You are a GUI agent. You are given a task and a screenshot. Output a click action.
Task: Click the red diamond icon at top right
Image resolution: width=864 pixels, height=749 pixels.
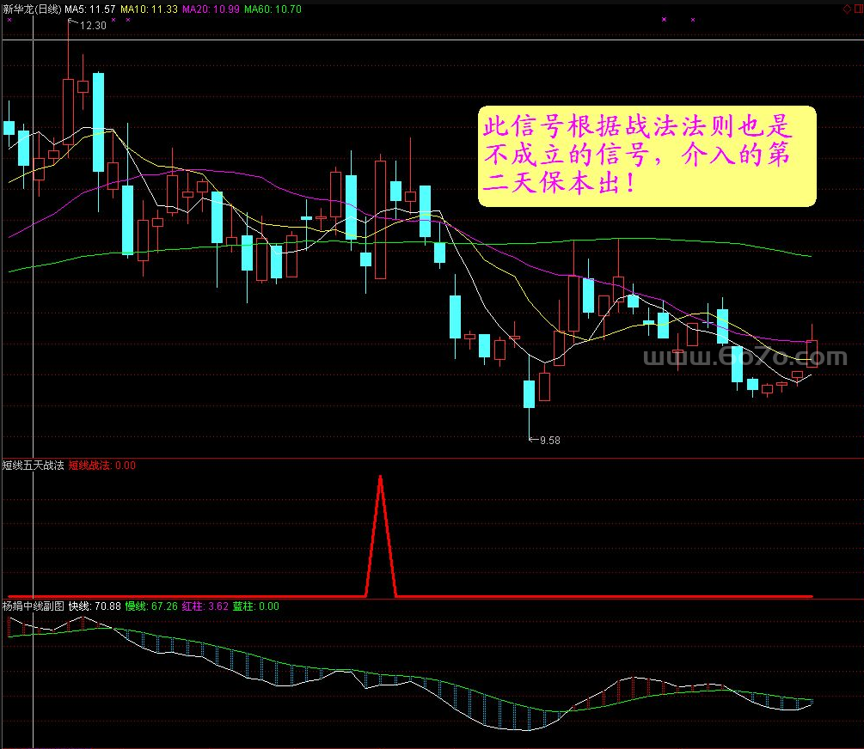(846, 8)
